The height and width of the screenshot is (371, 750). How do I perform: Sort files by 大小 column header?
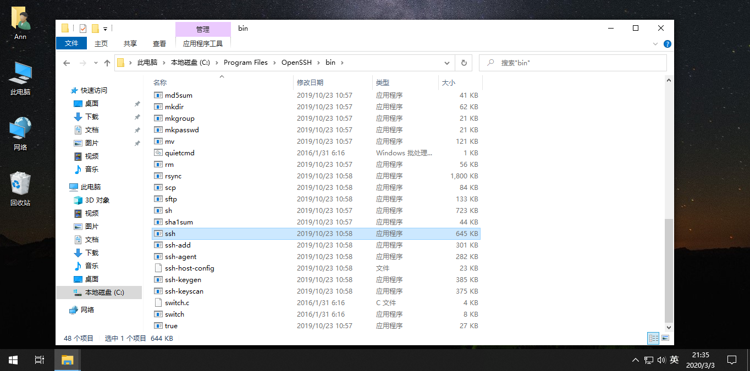coord(460,83)
